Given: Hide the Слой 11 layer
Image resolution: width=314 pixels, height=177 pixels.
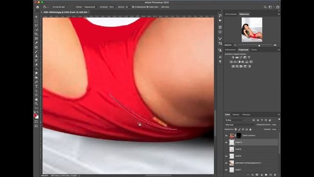Looking at the screenshot, I should [x=227, y=143].
